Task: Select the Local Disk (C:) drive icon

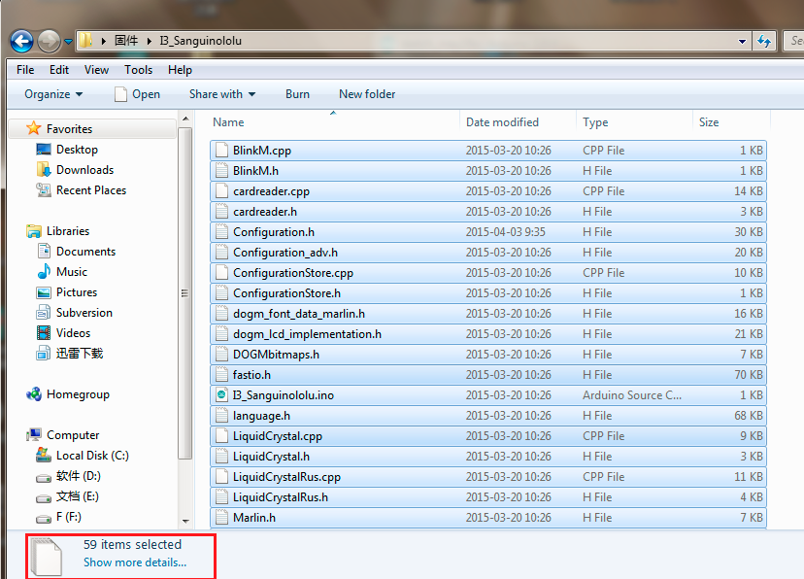Action: (44, 456)
